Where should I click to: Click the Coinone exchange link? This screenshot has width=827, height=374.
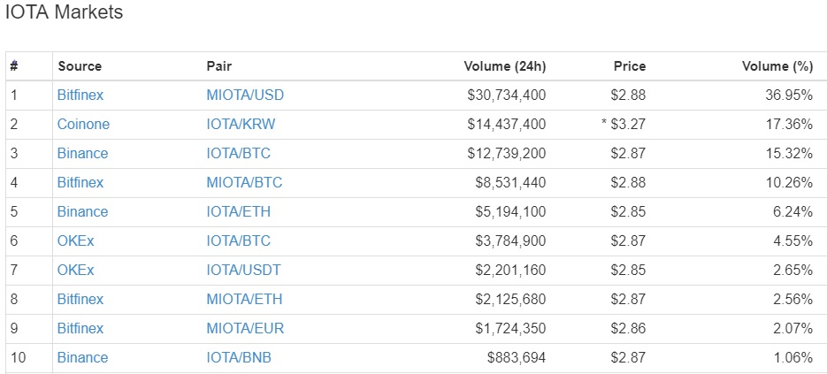pos(83,125)
